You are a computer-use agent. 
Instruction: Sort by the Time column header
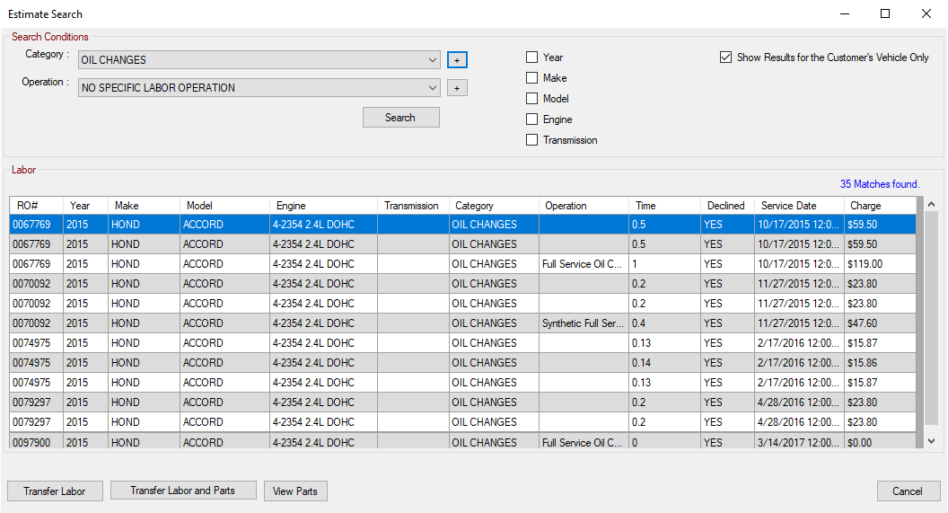coord(664,206)
